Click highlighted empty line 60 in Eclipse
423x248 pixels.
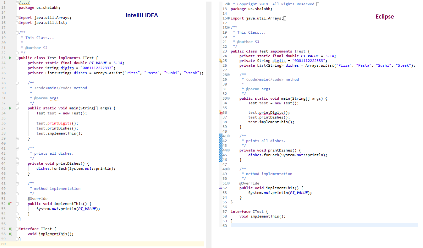[x=324, y=226]
